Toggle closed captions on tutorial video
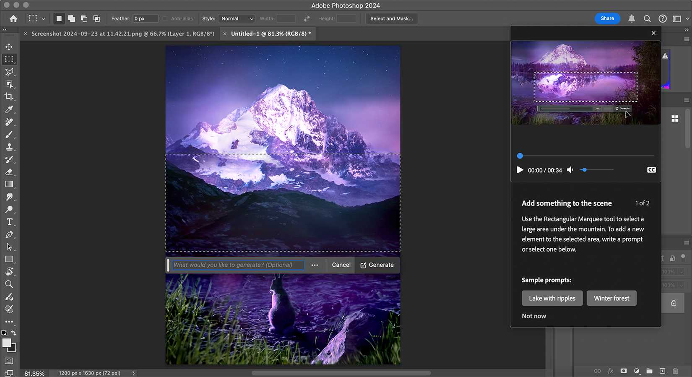 pyautogui.click(x=651, y=170)
